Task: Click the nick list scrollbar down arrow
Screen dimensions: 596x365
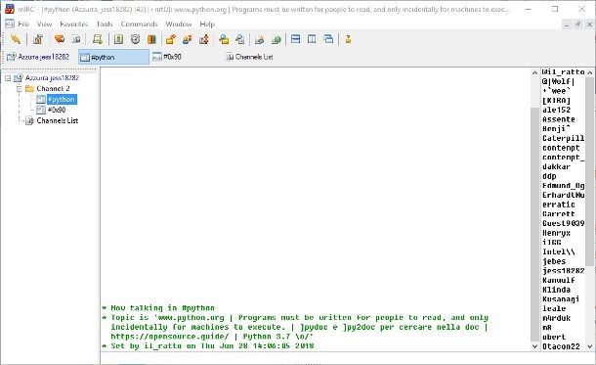Action: [x=590, y=346]
